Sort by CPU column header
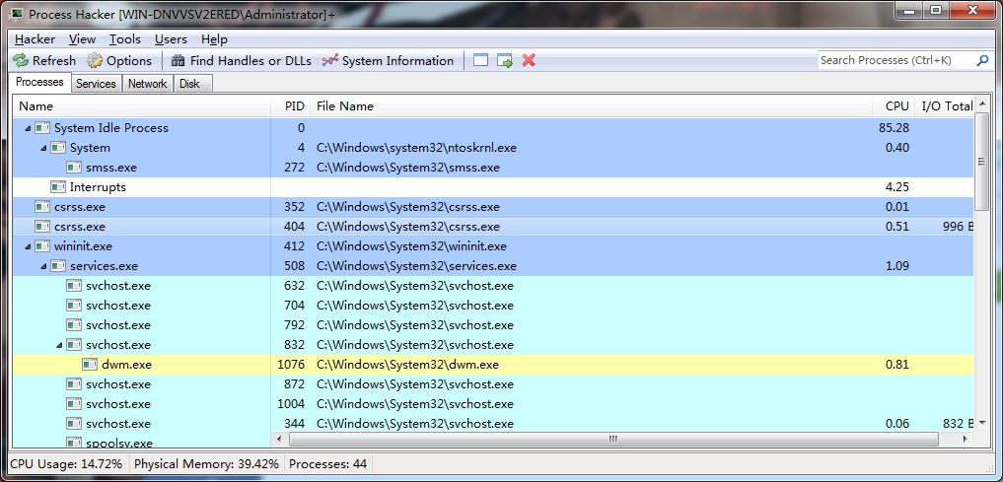The image size is (1003, 482). pyautogui.click(x=894, y=106)
